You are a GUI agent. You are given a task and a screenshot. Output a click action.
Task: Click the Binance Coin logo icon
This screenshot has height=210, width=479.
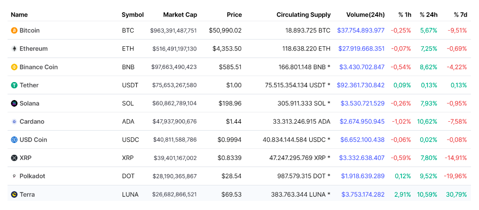coord(14,67)
